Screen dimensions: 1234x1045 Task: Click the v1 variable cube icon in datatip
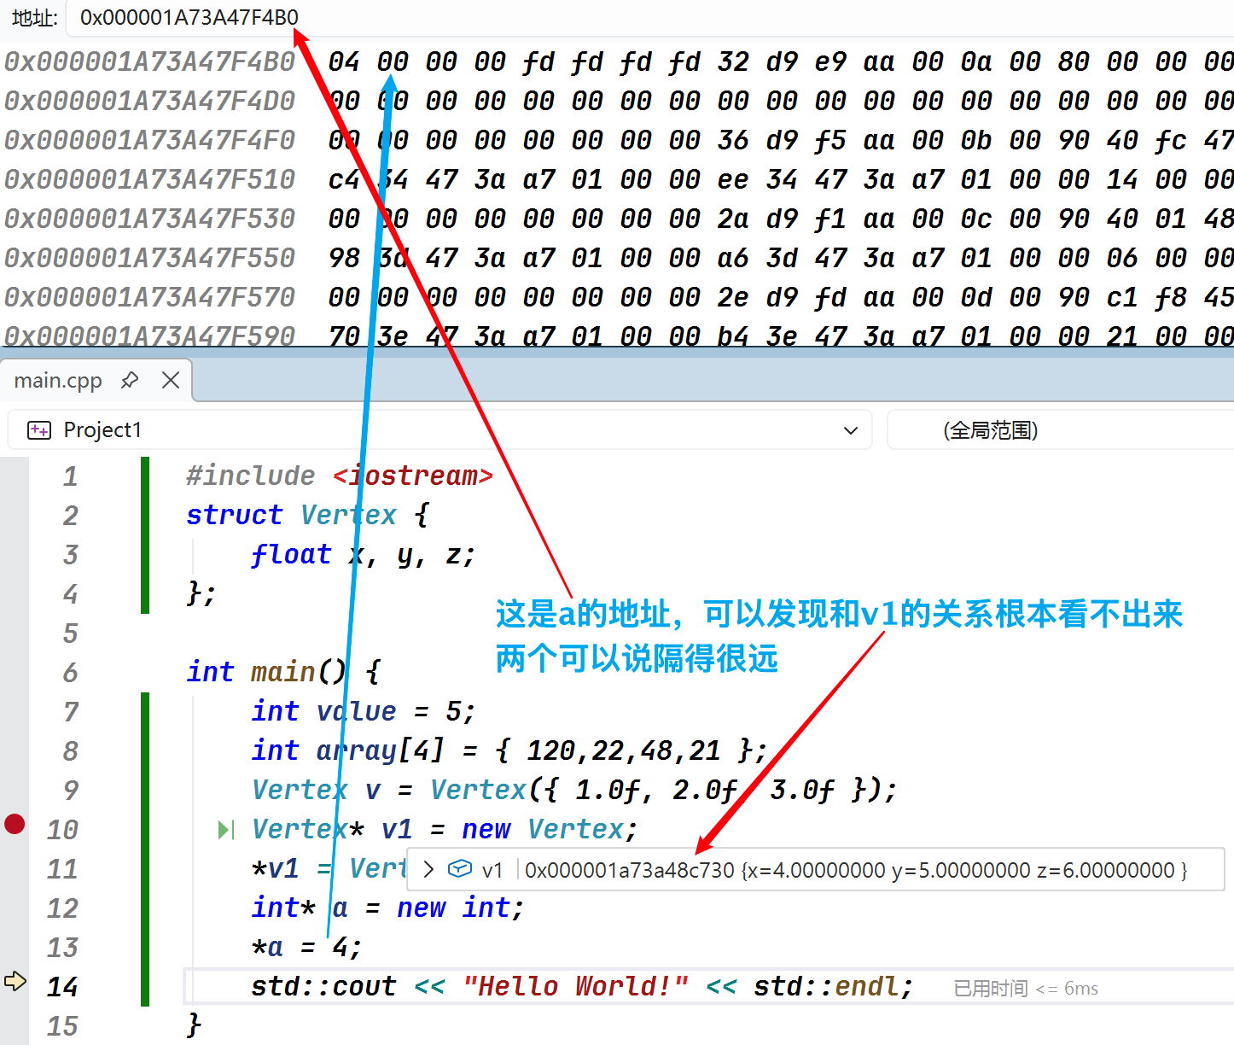click(x=459, y=869)
